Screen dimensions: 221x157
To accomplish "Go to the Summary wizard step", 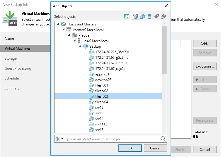I will (x=12, y=88).
